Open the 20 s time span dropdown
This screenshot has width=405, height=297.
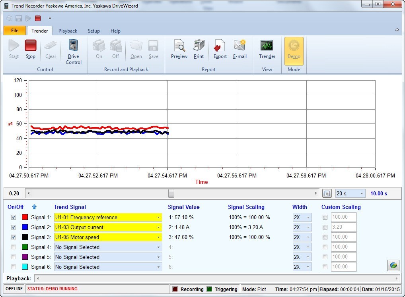point(350,193)
